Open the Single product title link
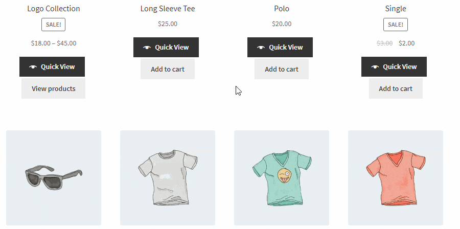Screen dimensions: 460x229 coord(396,9)
